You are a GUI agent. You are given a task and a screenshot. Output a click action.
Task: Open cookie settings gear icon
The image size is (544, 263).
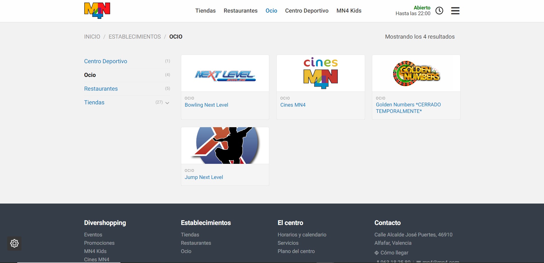coord(14,243)
